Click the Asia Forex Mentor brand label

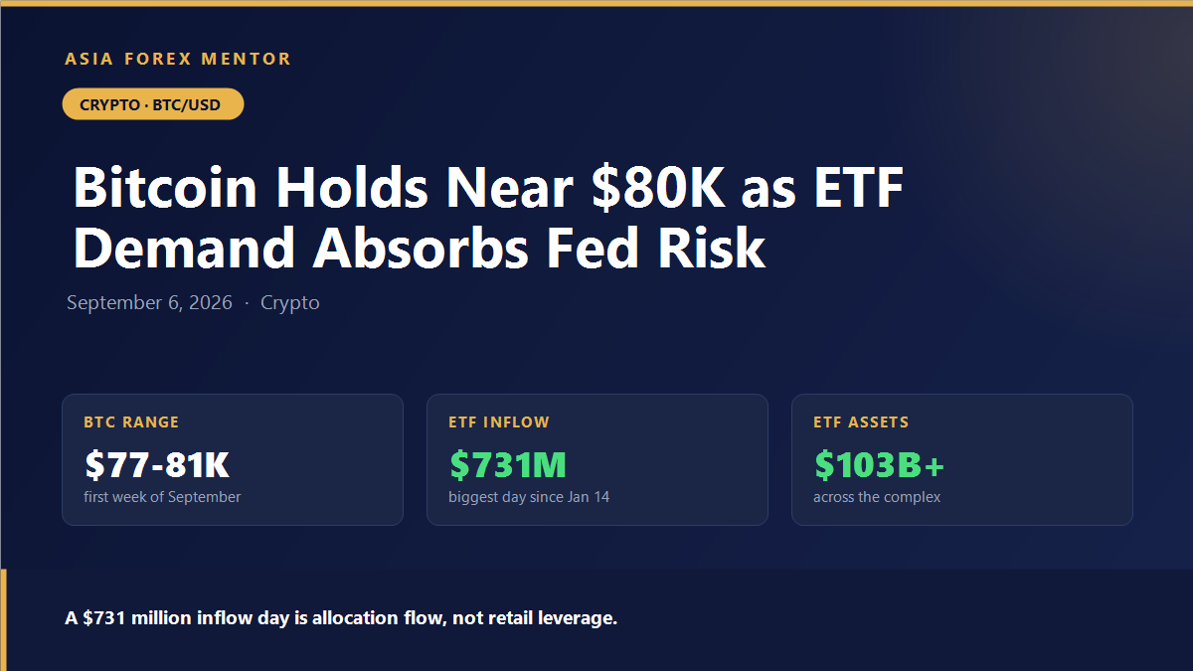click(x=178, y=59)
